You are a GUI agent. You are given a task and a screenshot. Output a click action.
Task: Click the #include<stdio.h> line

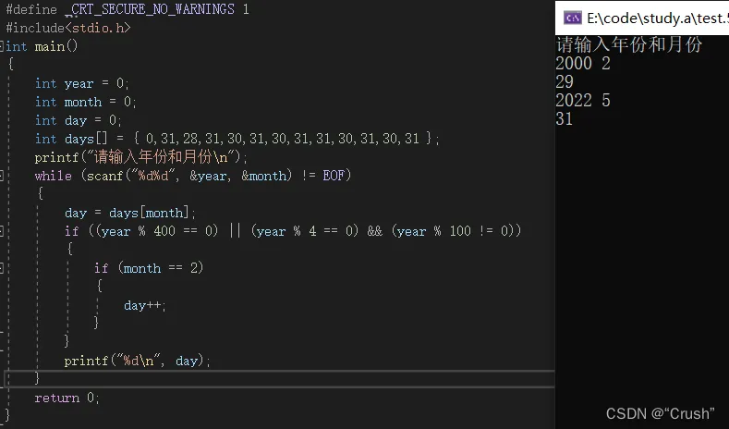point(67,28)
